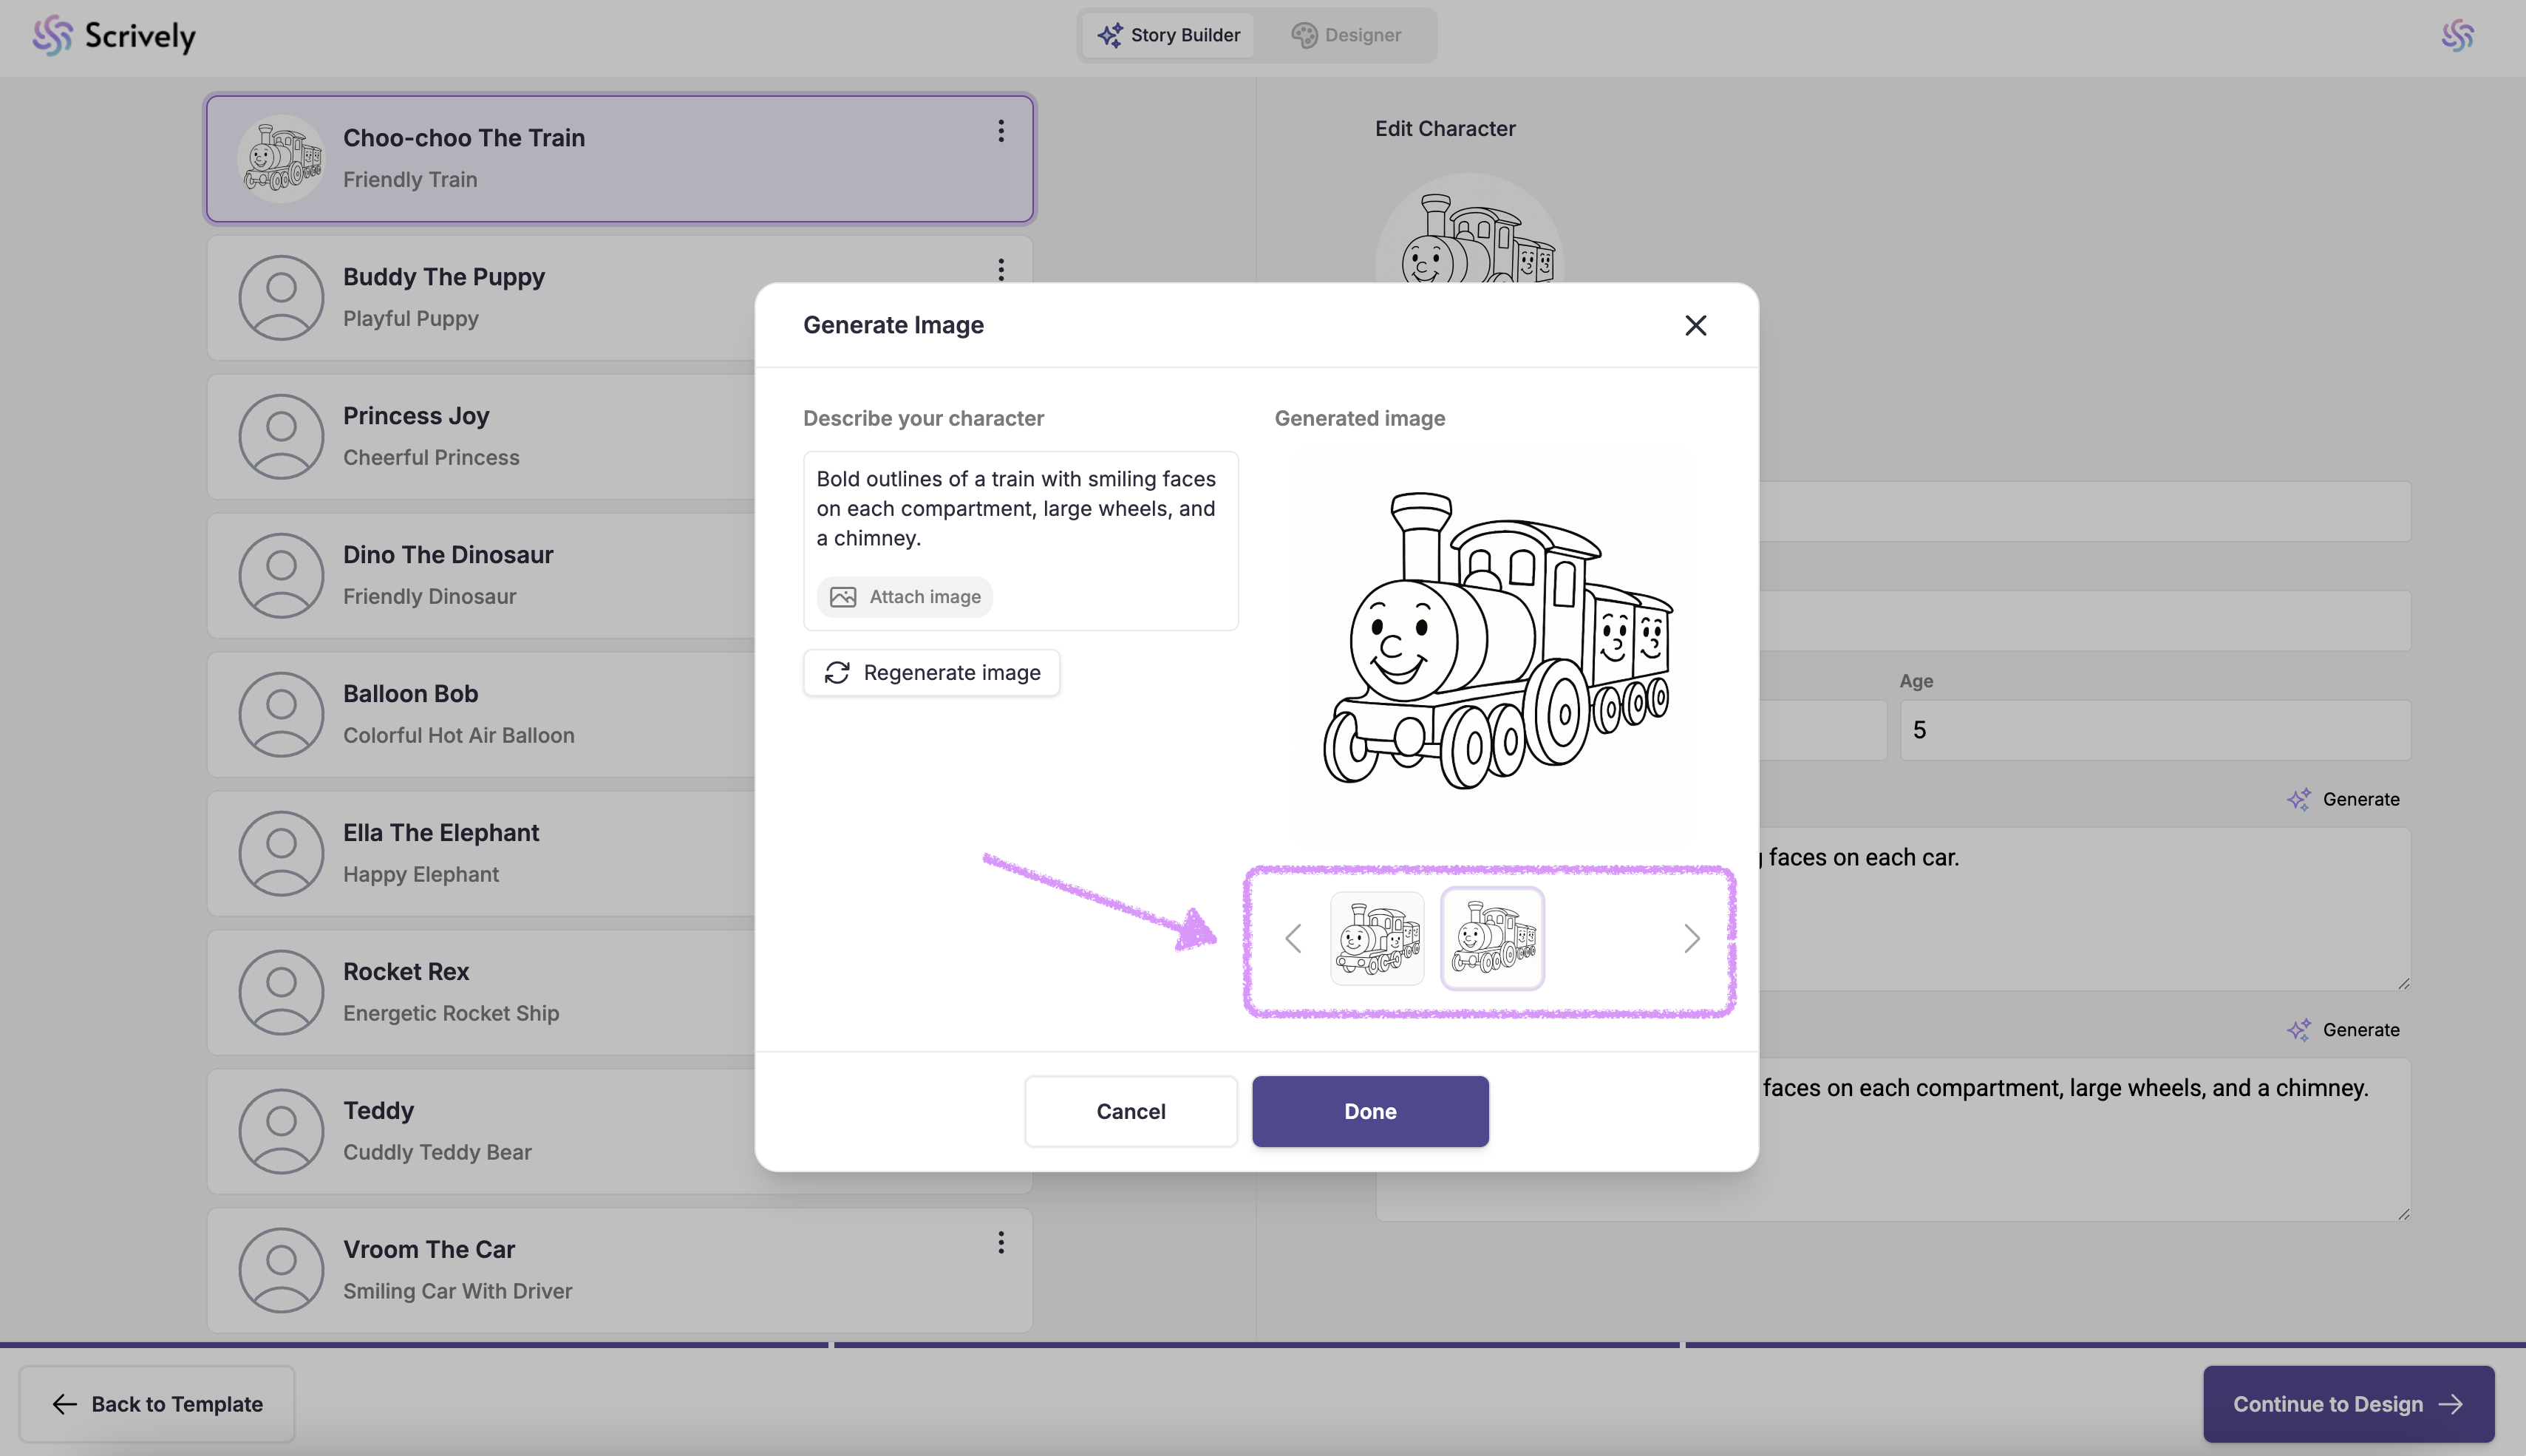
Task: Click the profile swirl icon top right
Action: pyautogui.click(x=2457, y=36)
